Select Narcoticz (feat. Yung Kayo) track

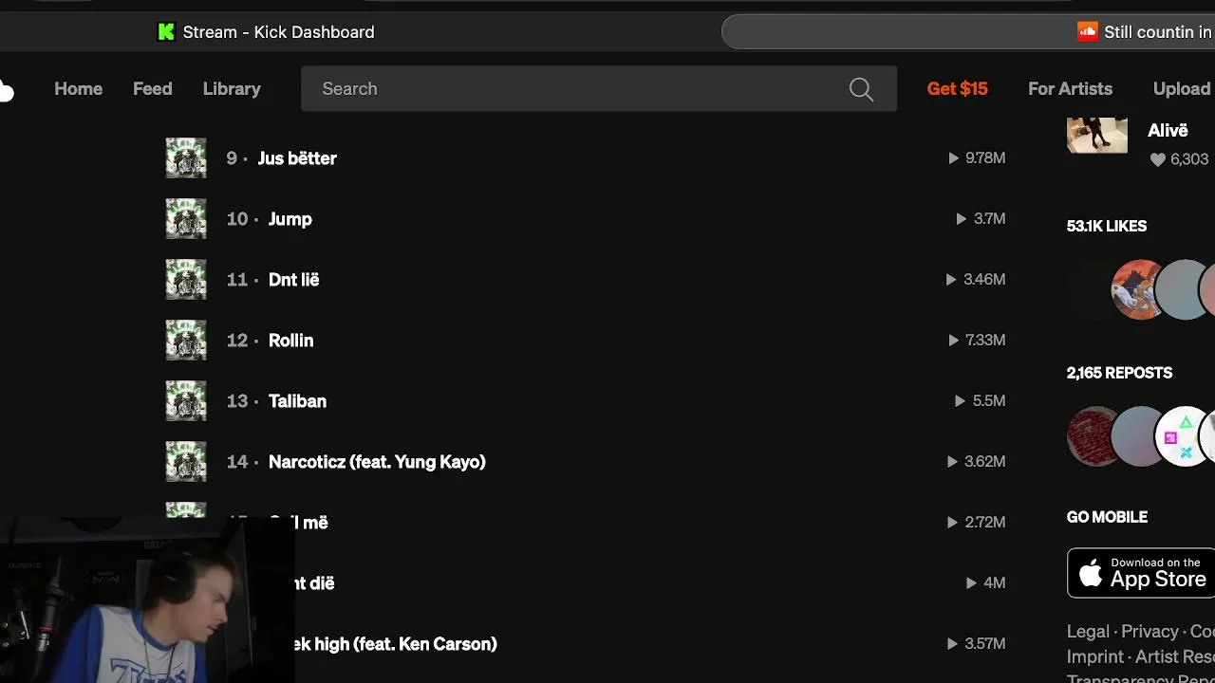pos(377,462)
